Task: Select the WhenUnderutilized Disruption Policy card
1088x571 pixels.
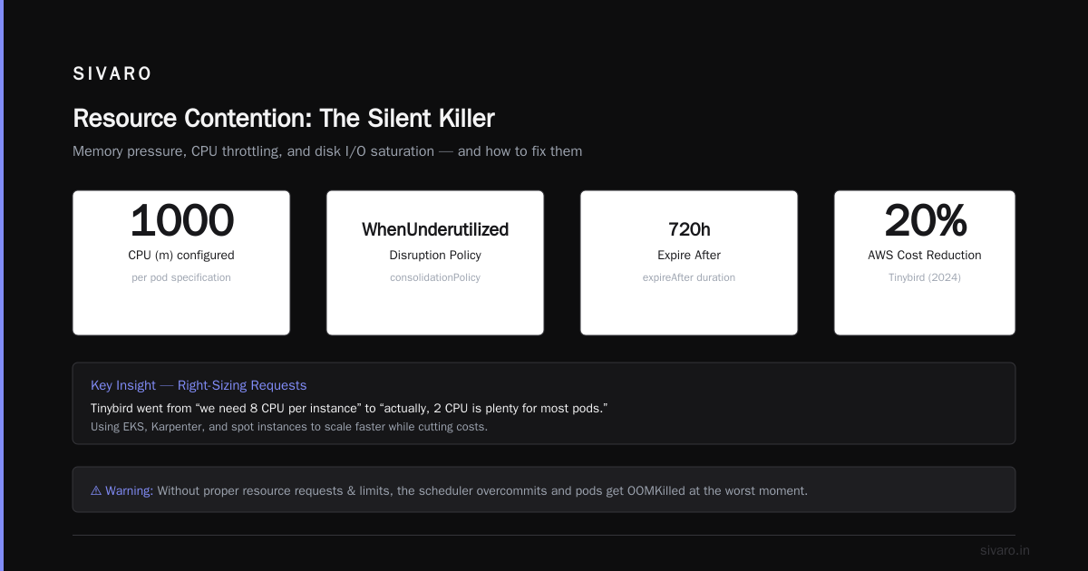Action: click(x=435, y=263)
